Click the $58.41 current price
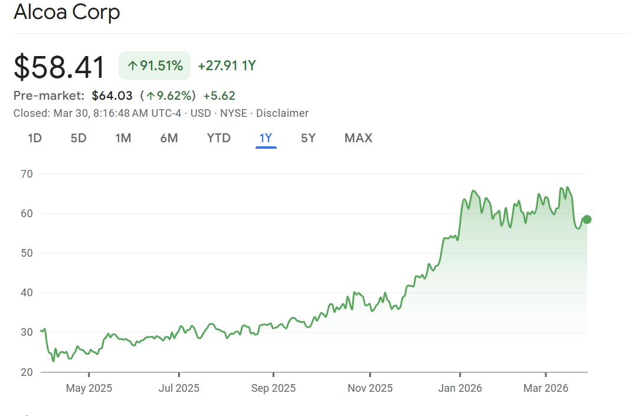The image size is (629, 416). [59, 67]
